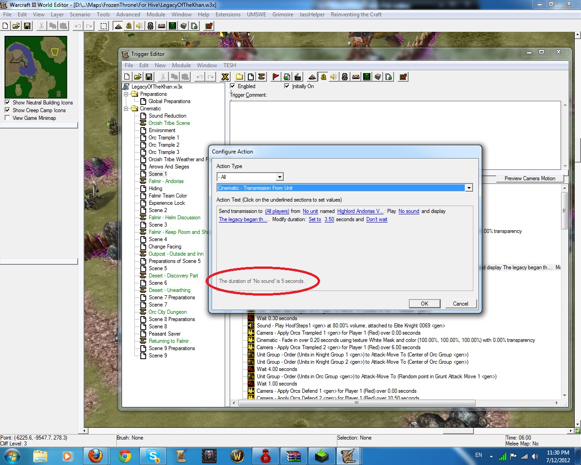This screenshot has height=465, width=581.
Task: Click Test Map icon in Trigger Editor toolbar
Action: click(x=403, y=77)
